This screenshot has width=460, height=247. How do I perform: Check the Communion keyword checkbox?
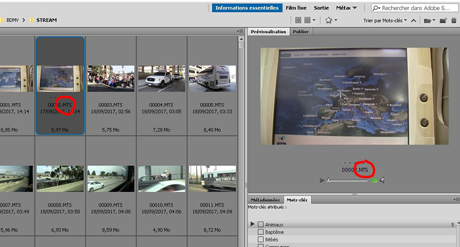coord(260,245)
